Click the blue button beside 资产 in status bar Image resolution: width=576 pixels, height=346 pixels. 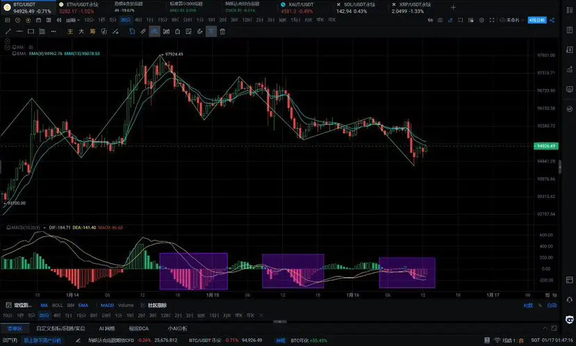(42, 340)
